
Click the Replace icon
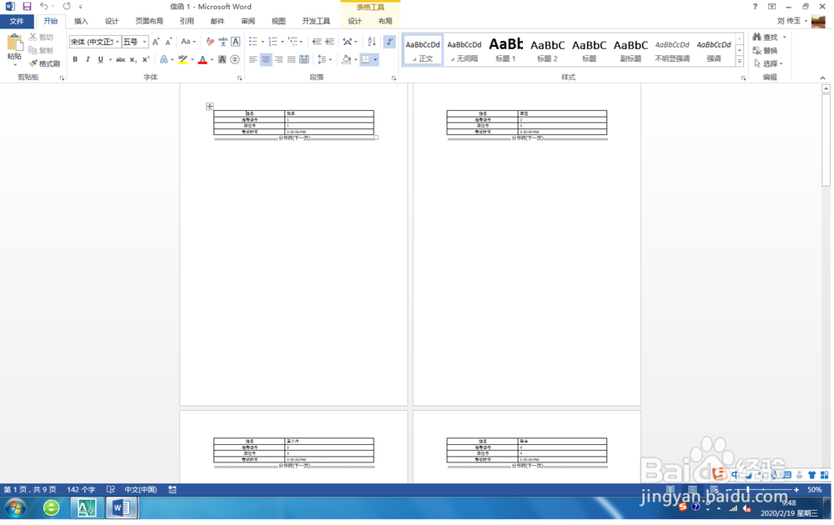pyautogui.click(x=765, y=48)
